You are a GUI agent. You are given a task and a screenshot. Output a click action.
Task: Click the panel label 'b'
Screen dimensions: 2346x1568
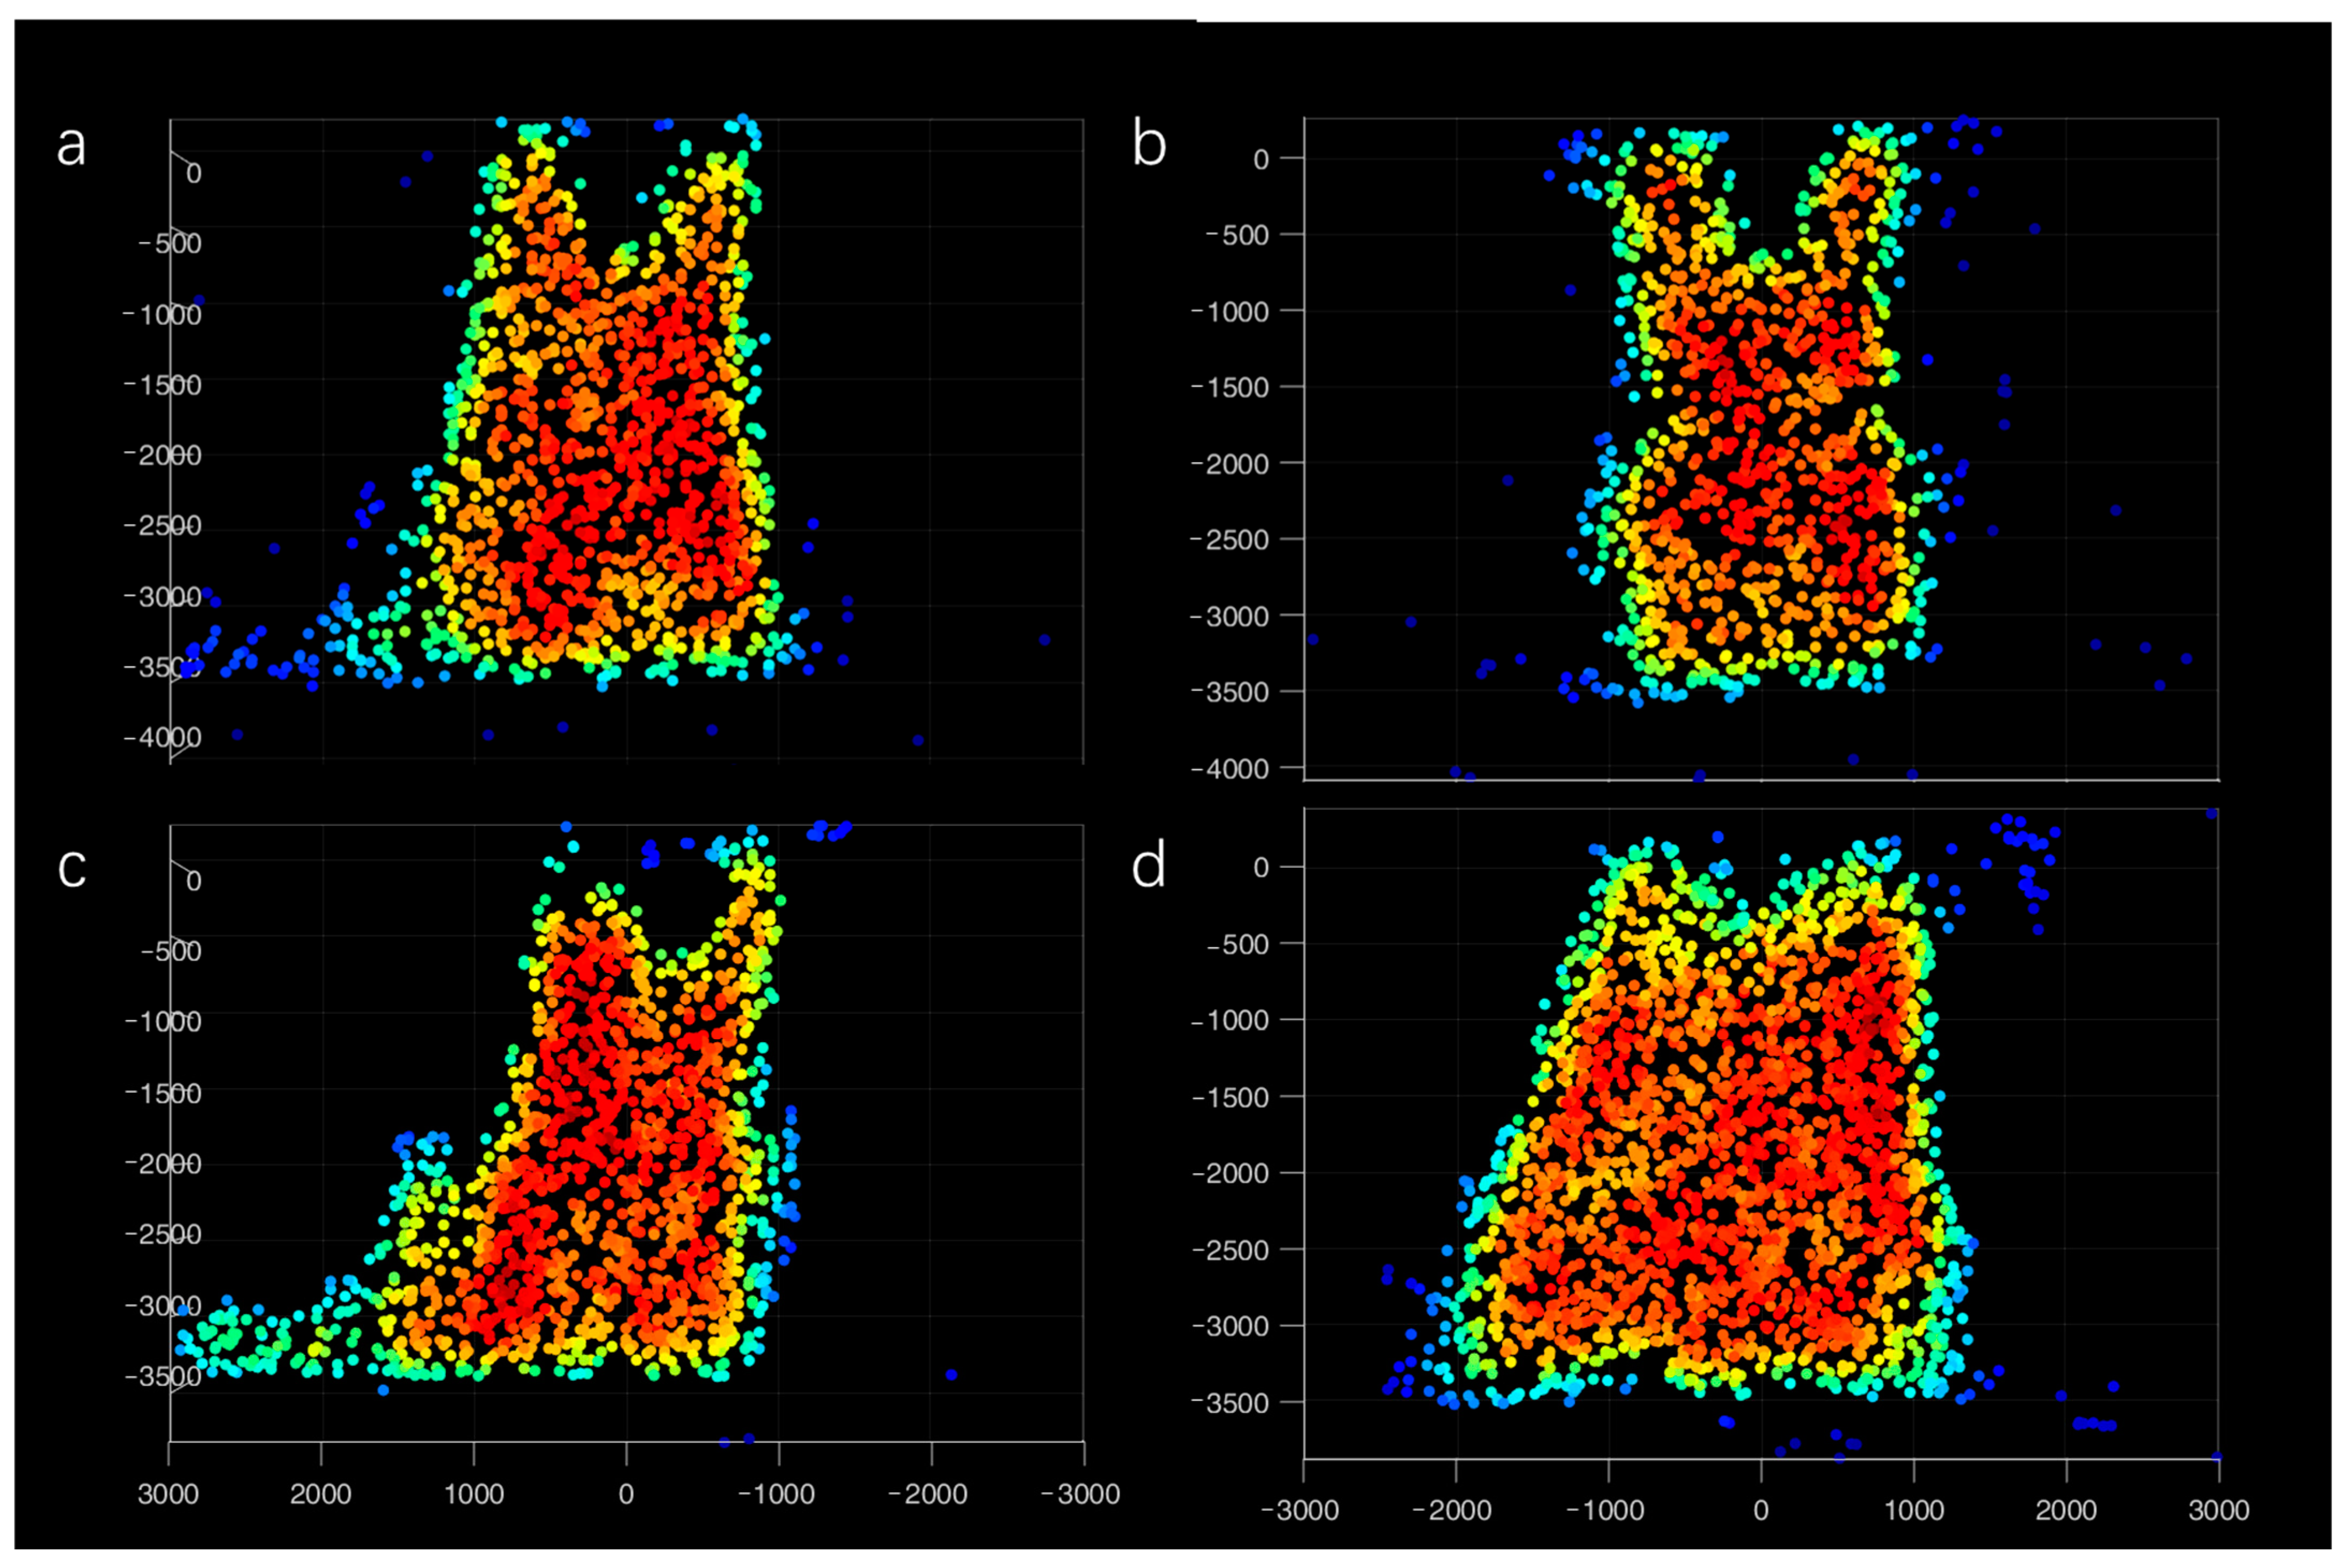1149,143
